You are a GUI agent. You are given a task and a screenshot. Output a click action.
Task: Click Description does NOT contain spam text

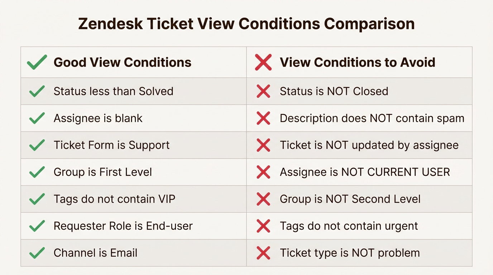point(372,118)
